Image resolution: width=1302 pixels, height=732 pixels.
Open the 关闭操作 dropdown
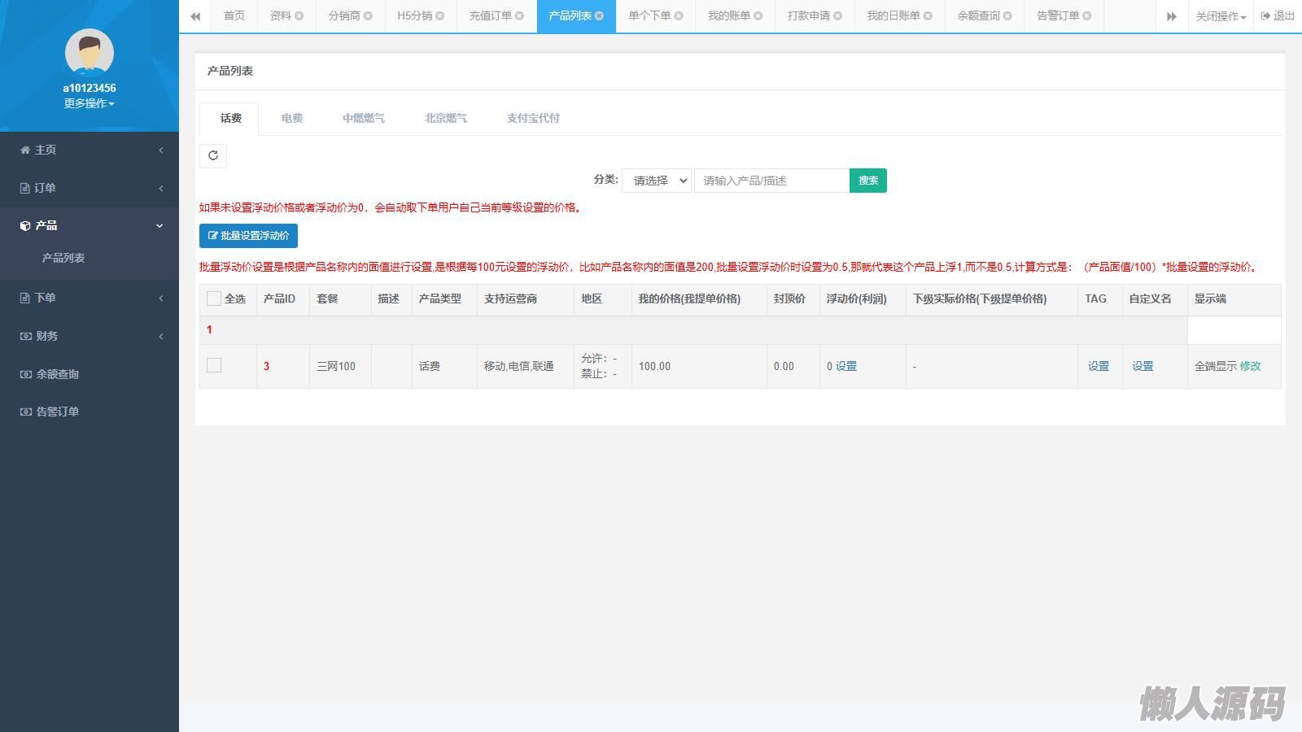[x=1220, y=16]
